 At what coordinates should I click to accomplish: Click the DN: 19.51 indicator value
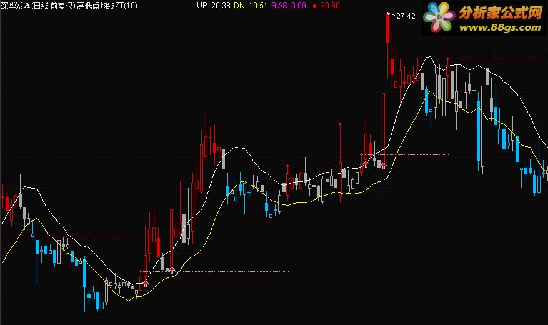click(251, 6)
